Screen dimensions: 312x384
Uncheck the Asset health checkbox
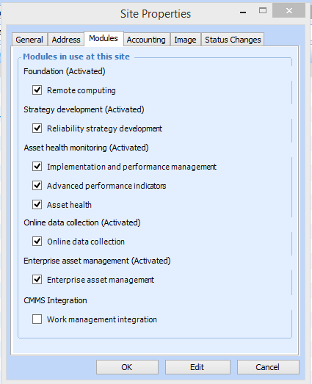[37, 205]
